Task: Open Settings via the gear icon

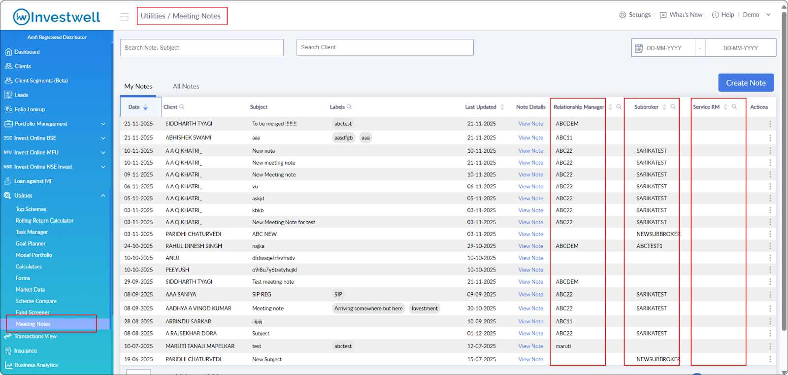Action: click(x=623, y=15)
